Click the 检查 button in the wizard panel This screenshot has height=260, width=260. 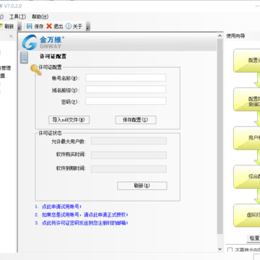253,238
